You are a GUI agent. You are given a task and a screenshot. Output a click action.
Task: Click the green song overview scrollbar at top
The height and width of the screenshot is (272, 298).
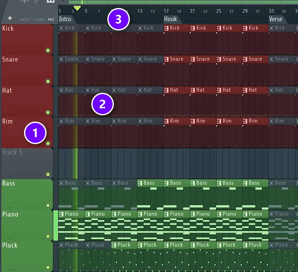click(x=183, y=2)
